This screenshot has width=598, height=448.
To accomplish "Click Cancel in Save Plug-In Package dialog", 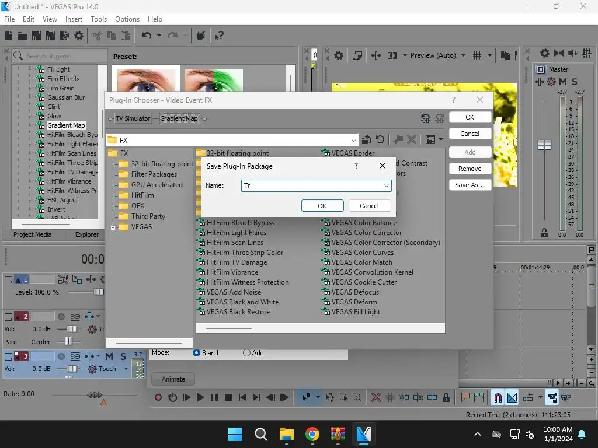I will [x=369, y=206].
